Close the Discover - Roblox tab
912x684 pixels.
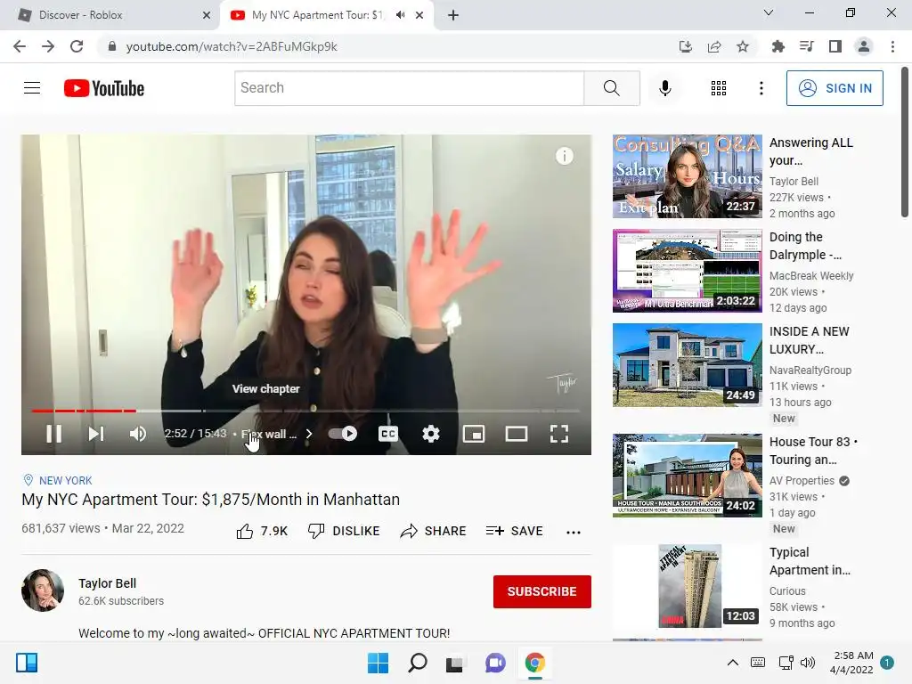pos(206,15)
